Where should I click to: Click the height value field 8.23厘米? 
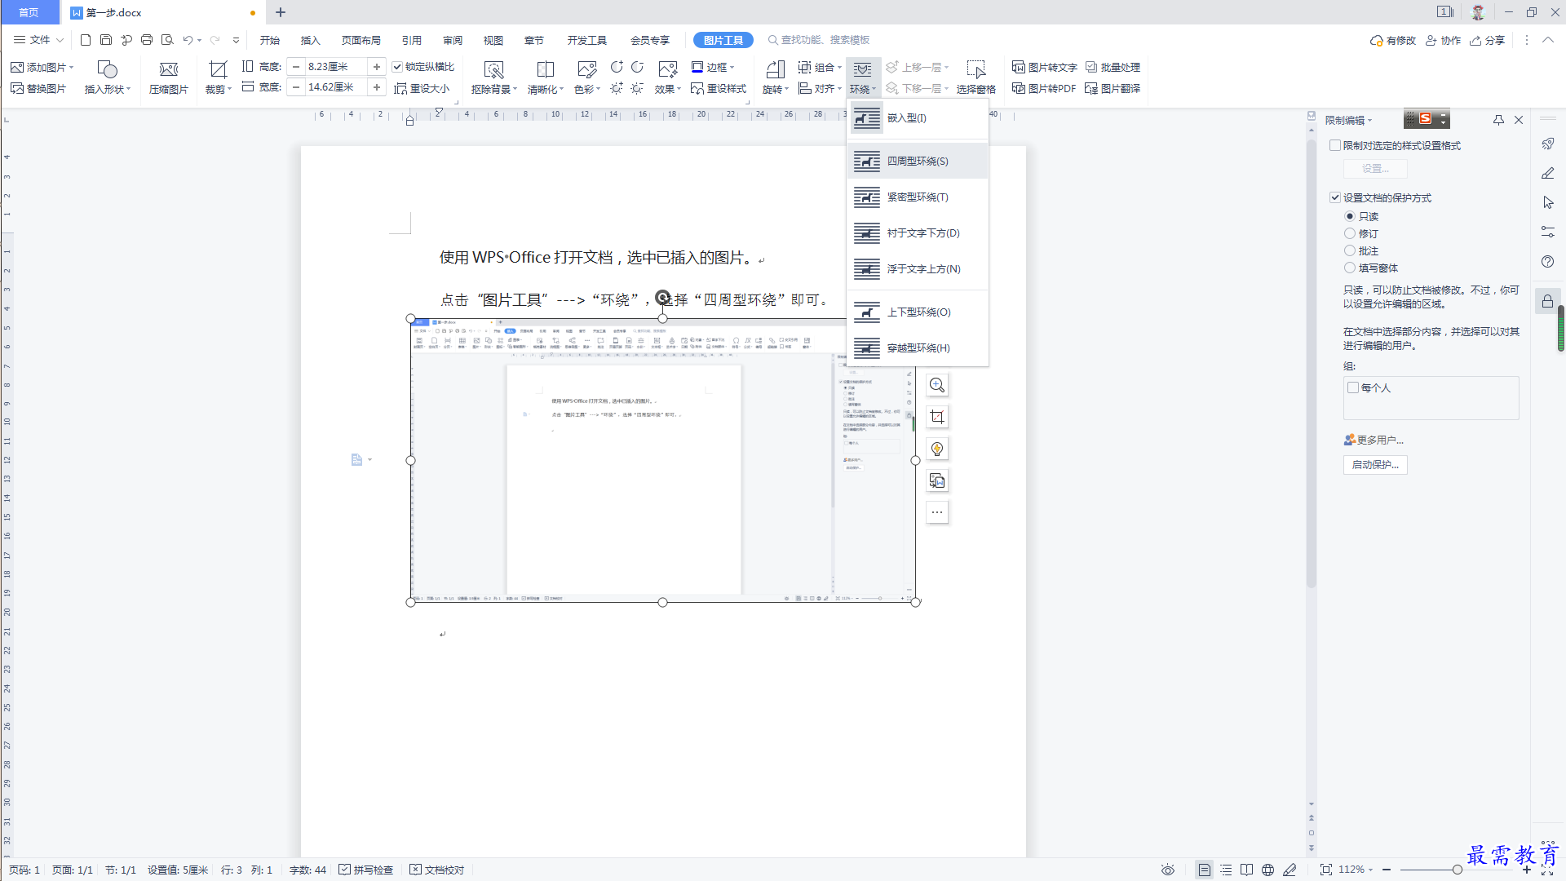coord(337,67)
